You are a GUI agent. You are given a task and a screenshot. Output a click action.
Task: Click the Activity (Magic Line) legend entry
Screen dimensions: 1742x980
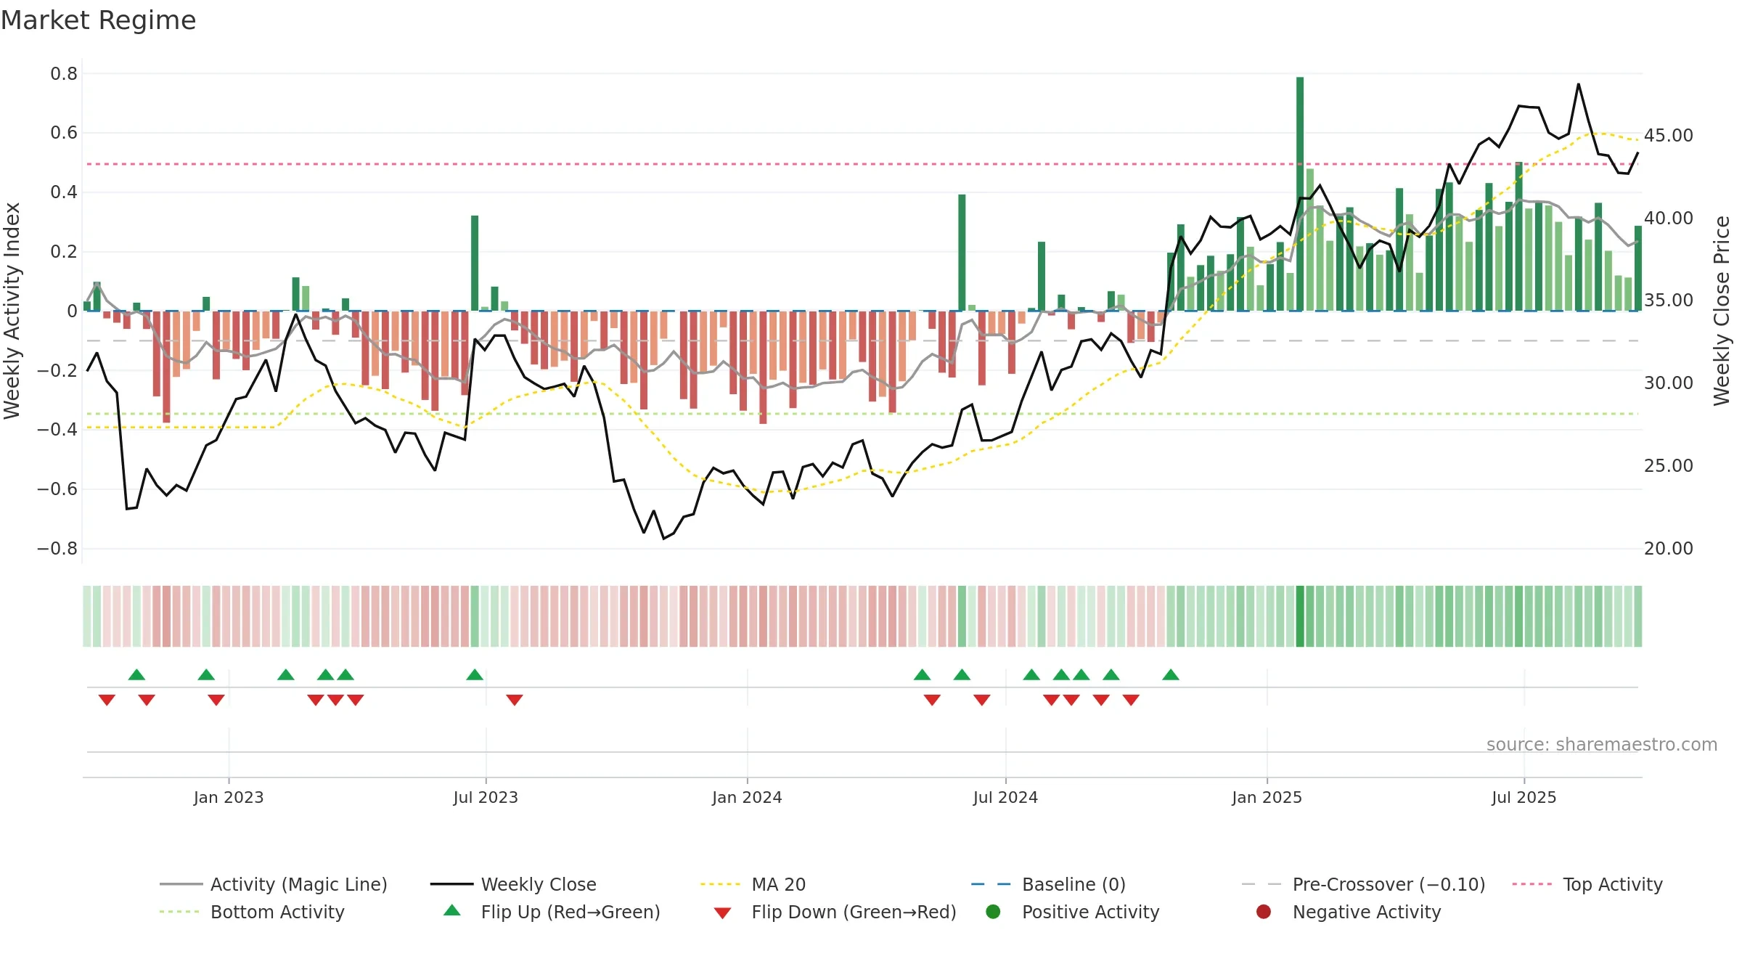[x=274, y=884]
